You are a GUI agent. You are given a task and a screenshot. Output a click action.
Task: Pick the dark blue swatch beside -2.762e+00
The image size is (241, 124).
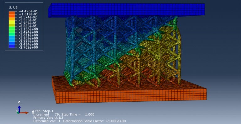point(12,46)
